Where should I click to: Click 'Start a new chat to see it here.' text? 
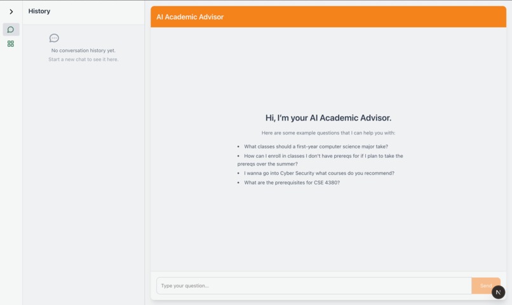[x=83, y=60]
